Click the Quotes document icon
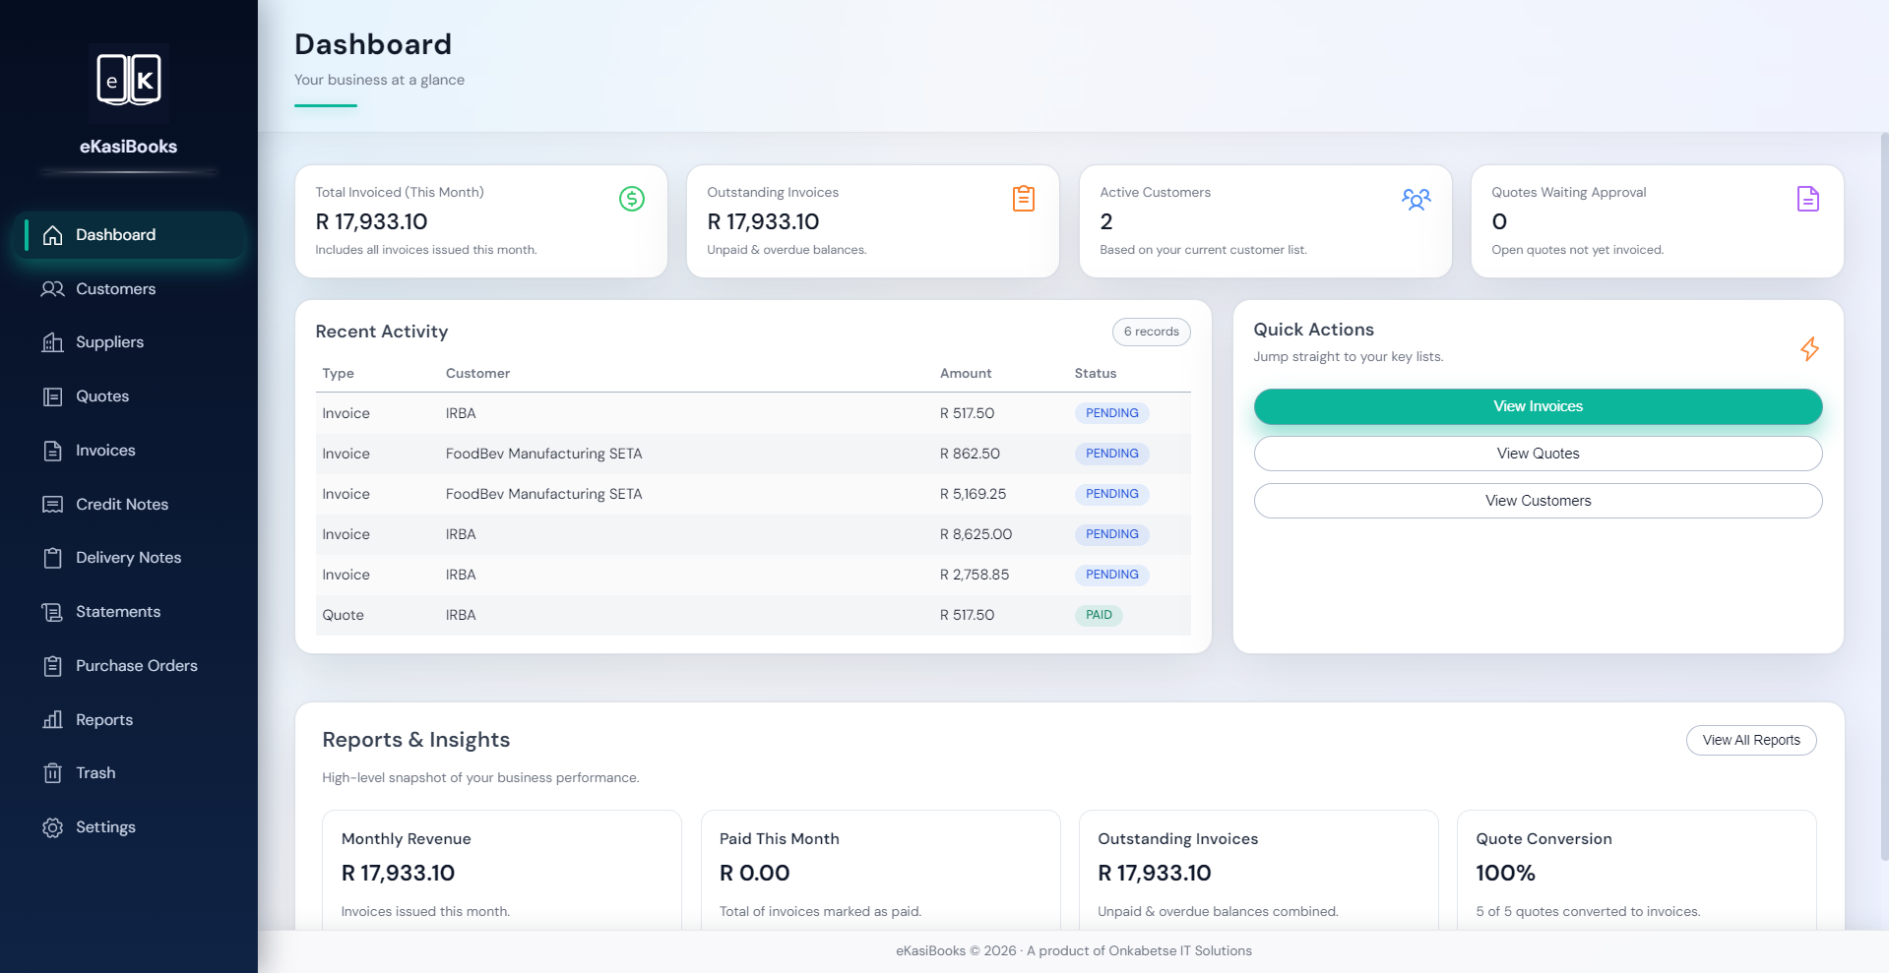The height and width of the screenshot is (973, 1889). pos(52,395)
